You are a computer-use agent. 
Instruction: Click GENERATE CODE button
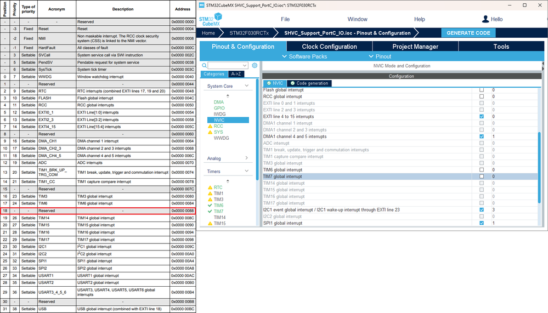click(x=468, y=33)
